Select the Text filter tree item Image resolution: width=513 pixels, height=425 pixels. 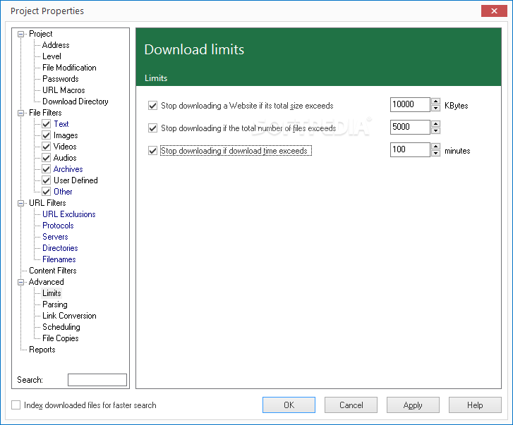pos(61,124)
